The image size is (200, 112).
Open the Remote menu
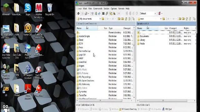121,8
